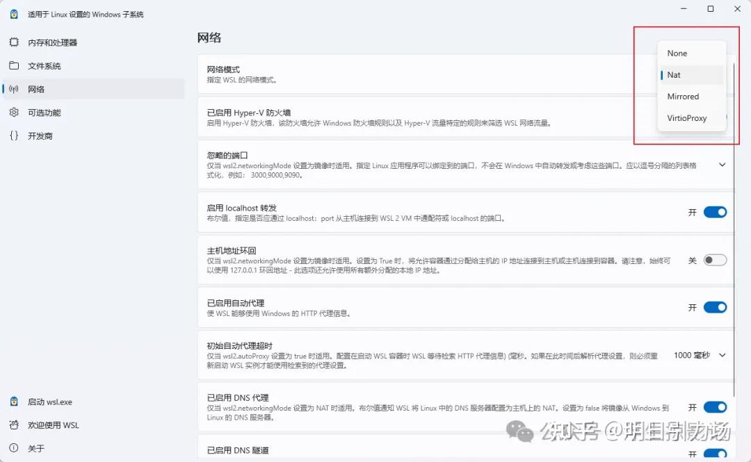
Task: Minimize the WSL settings window
Action: pyautogui.click(x=684, y=8)
